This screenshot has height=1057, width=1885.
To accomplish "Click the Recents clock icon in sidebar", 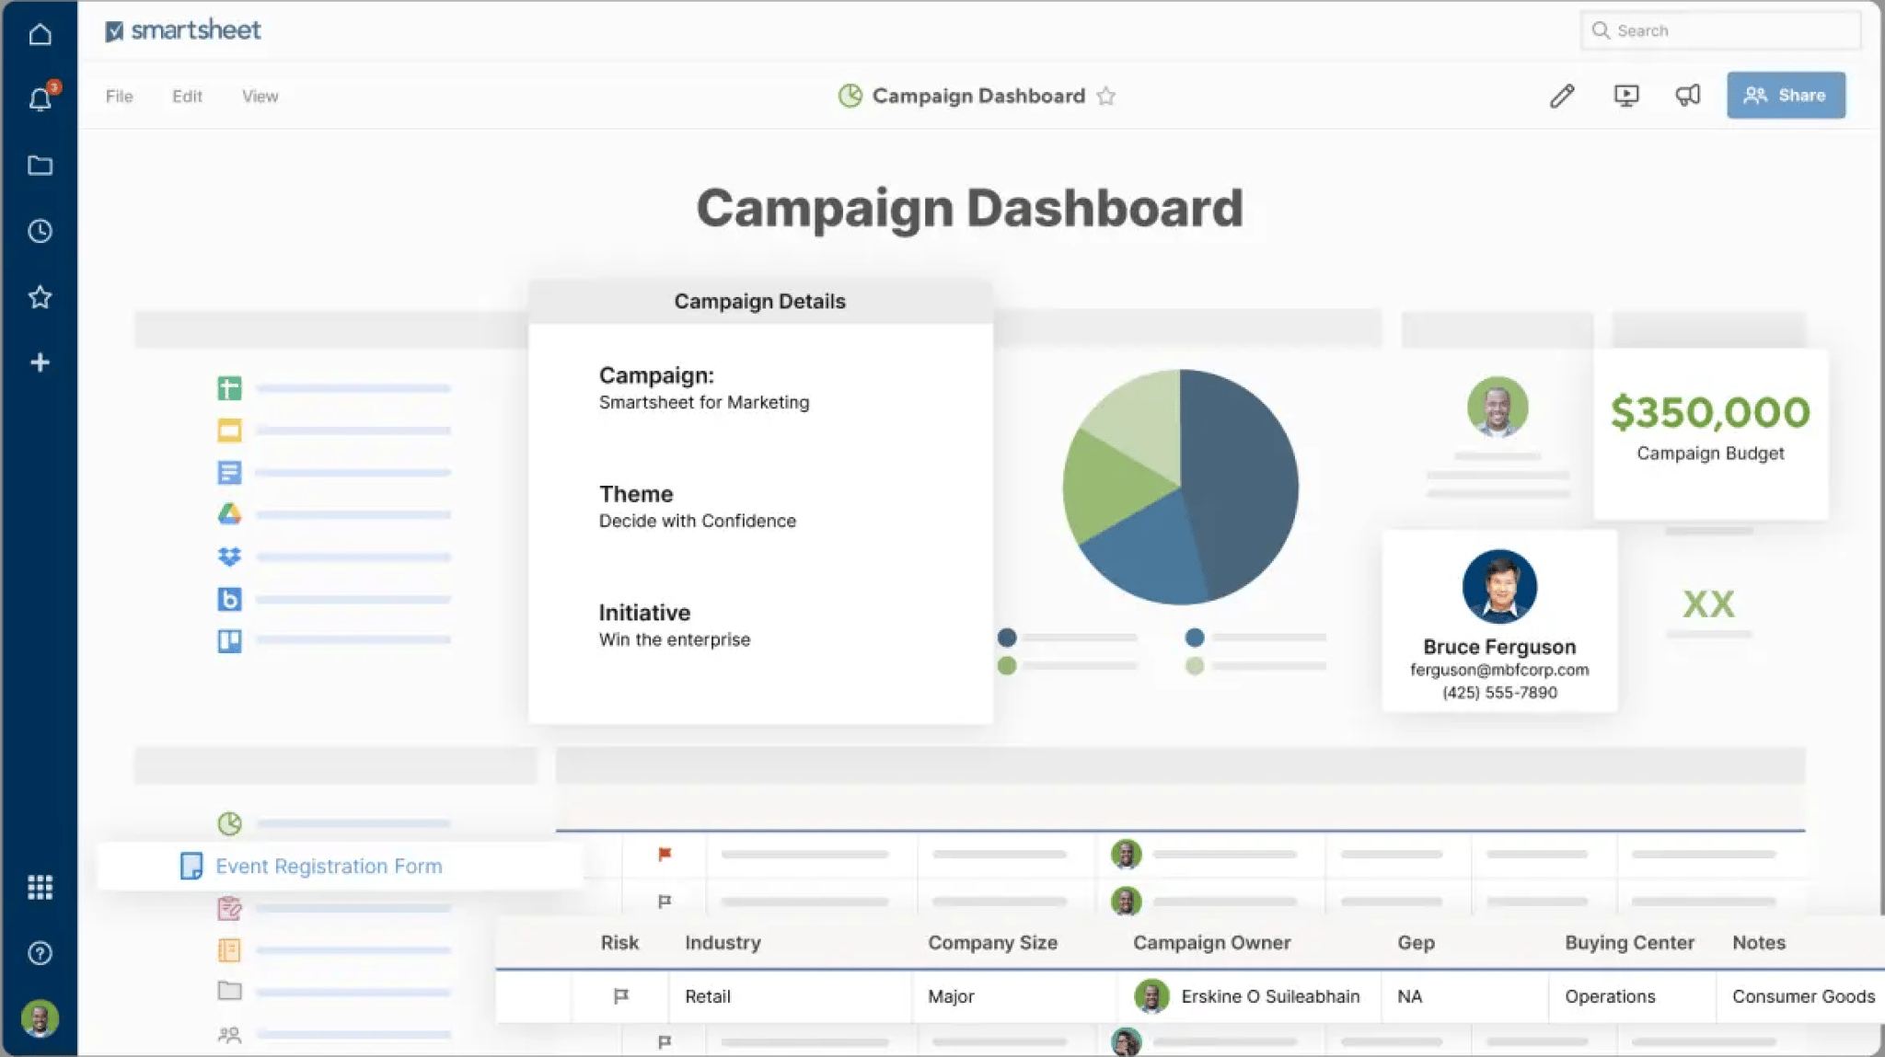I will [40, 230].
